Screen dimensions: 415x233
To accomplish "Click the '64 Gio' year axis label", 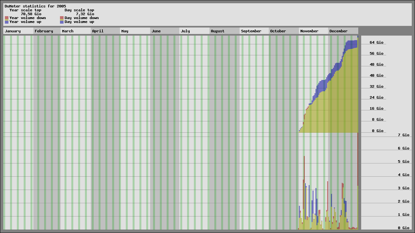I will tap(376, 42).
